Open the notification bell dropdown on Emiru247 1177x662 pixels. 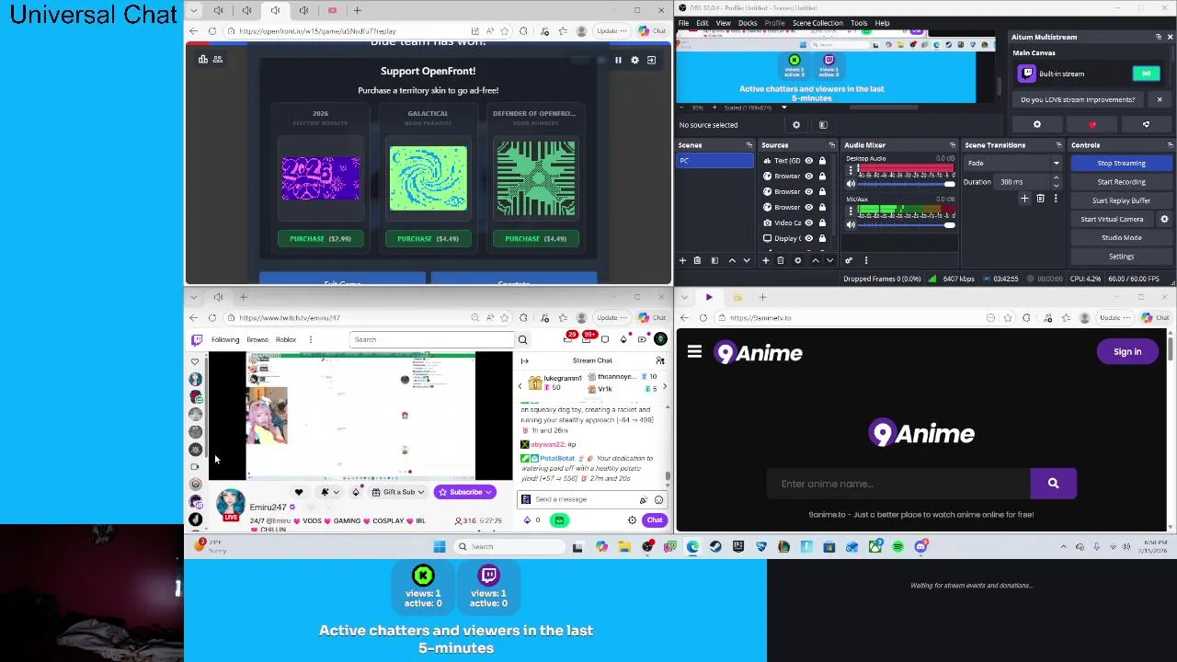point(329,492)
